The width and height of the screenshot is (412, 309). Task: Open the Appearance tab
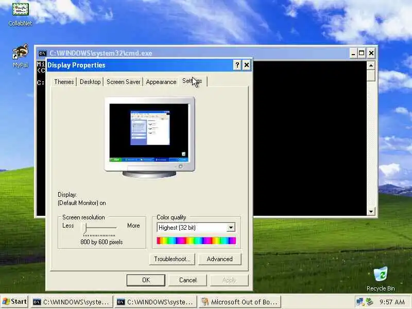click(161, 82)
